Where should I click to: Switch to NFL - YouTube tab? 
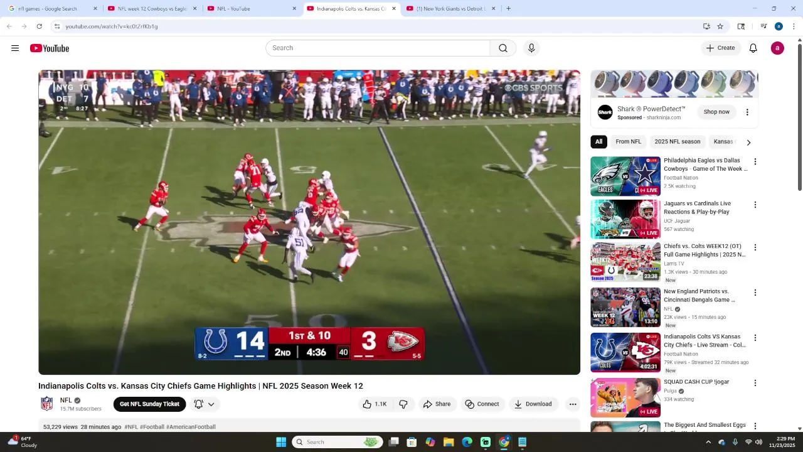pos(252,9)
